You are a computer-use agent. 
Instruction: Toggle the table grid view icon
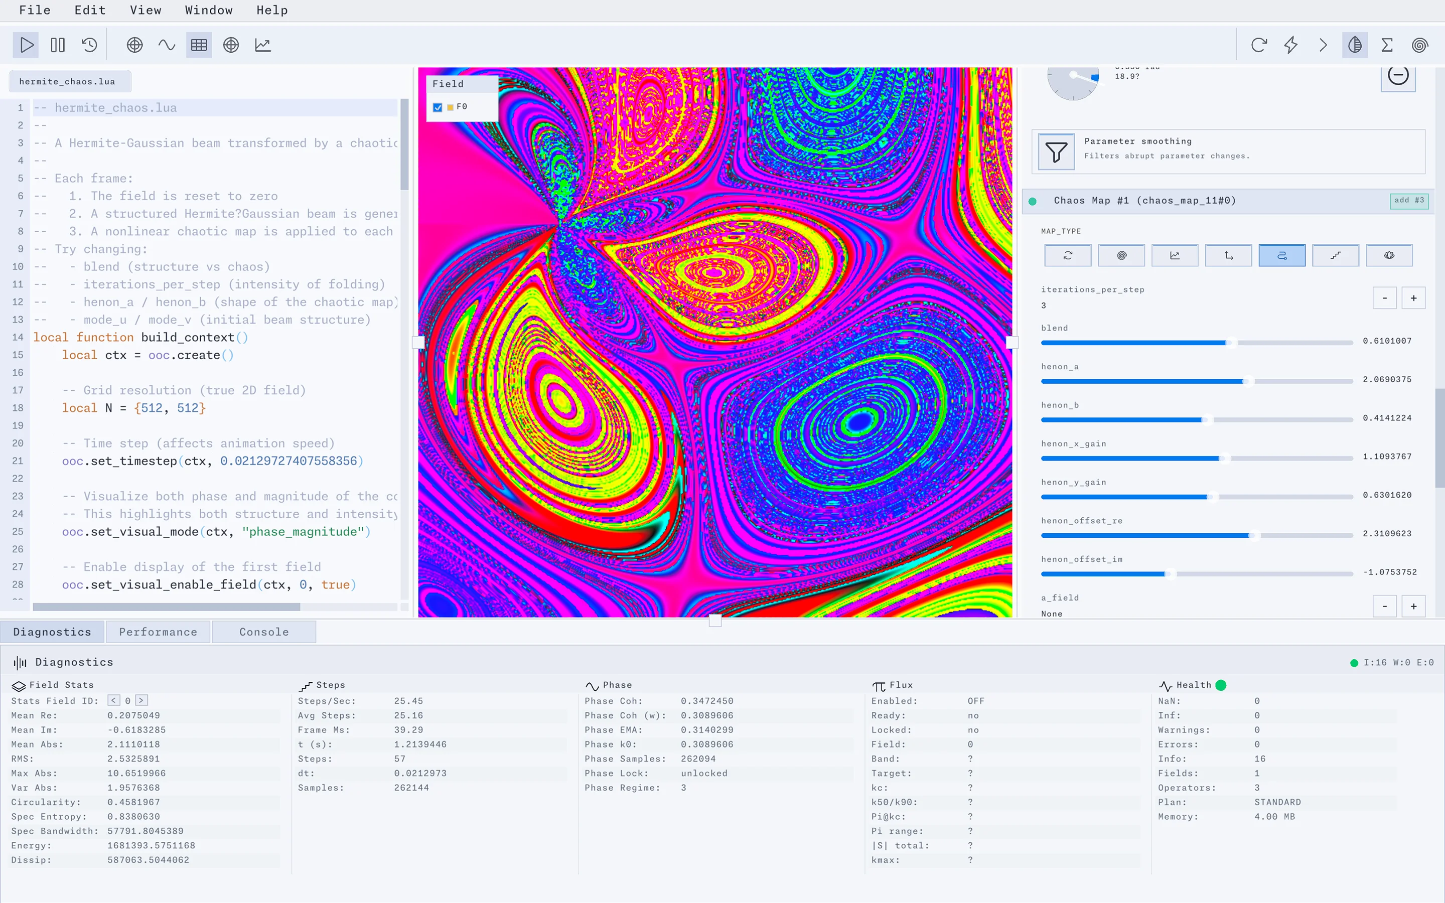click(199, 45)
